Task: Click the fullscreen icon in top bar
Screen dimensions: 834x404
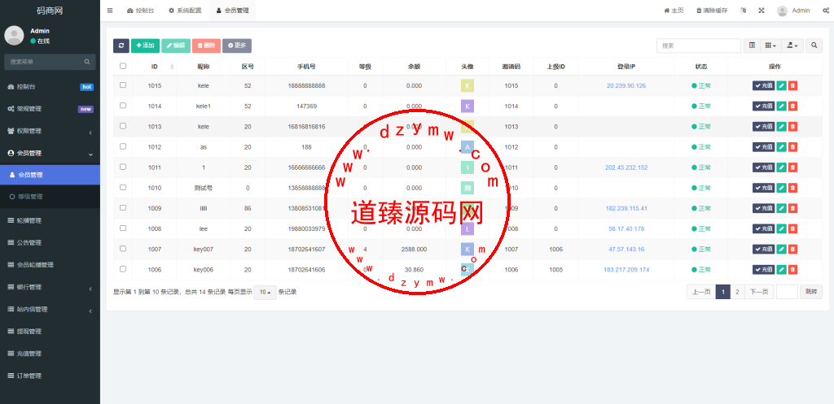Action: tap(762, 11)
